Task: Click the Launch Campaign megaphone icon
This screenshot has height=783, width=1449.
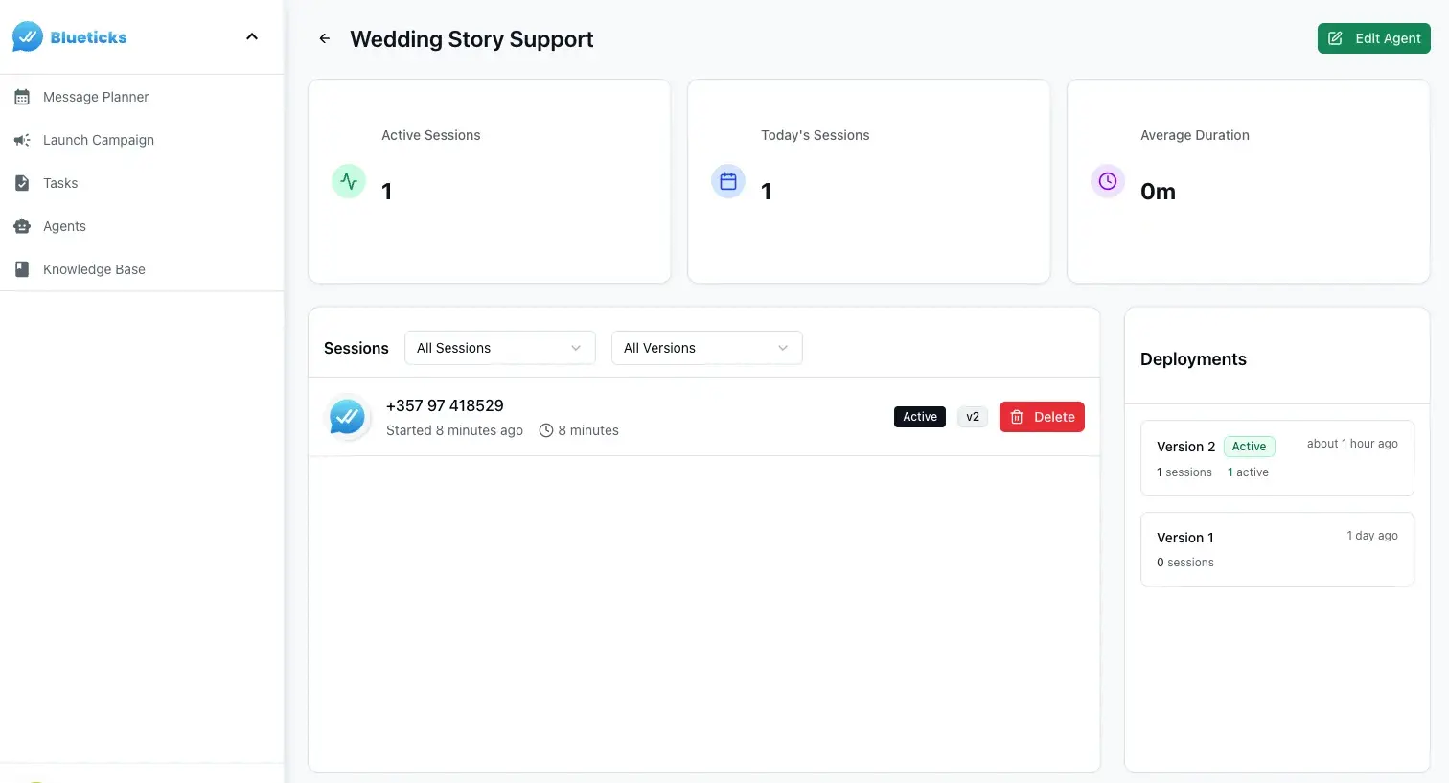Action: point(22,140)
